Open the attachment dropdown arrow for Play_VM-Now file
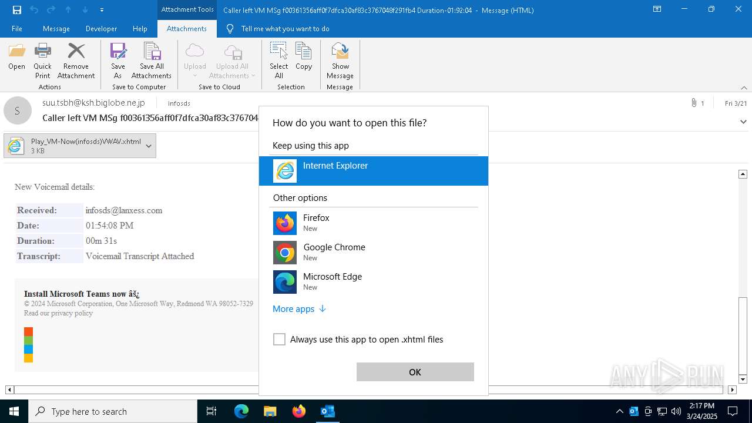 point(149,146)
